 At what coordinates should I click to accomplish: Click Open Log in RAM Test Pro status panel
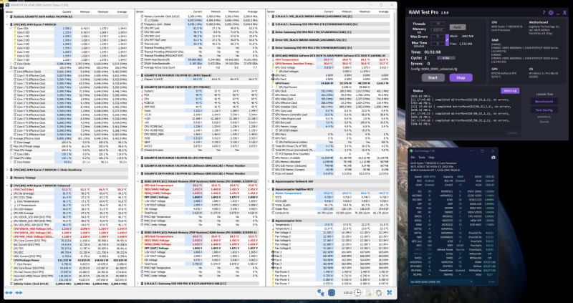(510, 91)
